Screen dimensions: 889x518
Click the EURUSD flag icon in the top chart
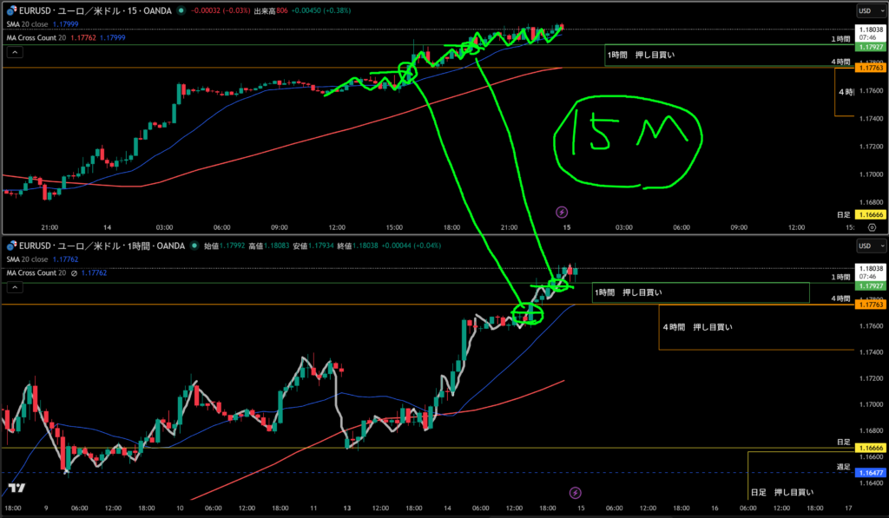pyautogui.click(x=10, y=10)
